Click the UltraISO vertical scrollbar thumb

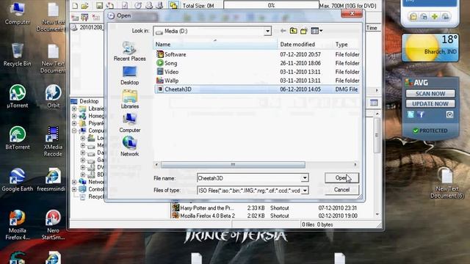coord(377,135)
